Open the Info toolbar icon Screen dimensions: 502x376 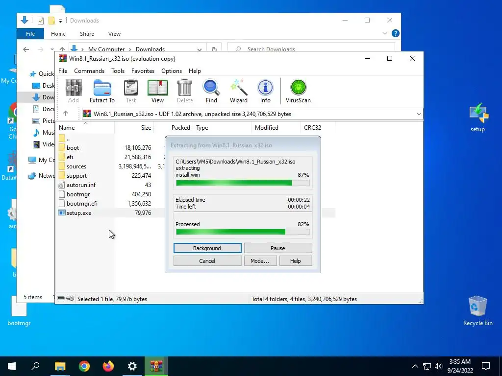[265, 91]
